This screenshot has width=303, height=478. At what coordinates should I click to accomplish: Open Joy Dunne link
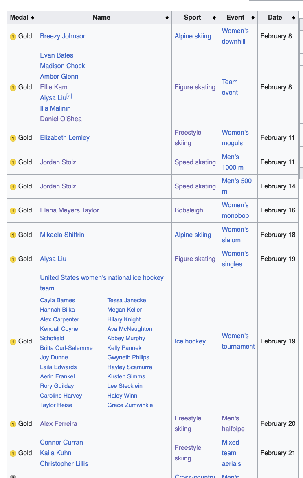click(x=54, y=357)
